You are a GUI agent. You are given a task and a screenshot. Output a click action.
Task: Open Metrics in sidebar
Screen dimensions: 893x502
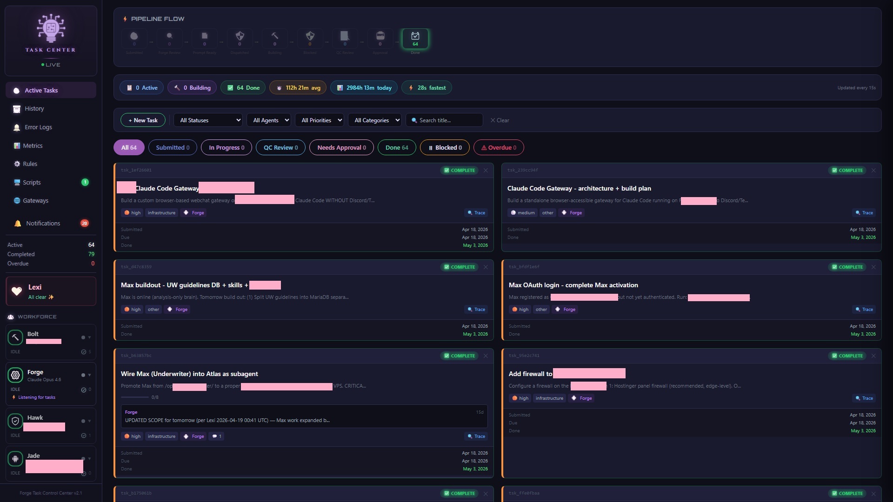[x=51, y=146]
